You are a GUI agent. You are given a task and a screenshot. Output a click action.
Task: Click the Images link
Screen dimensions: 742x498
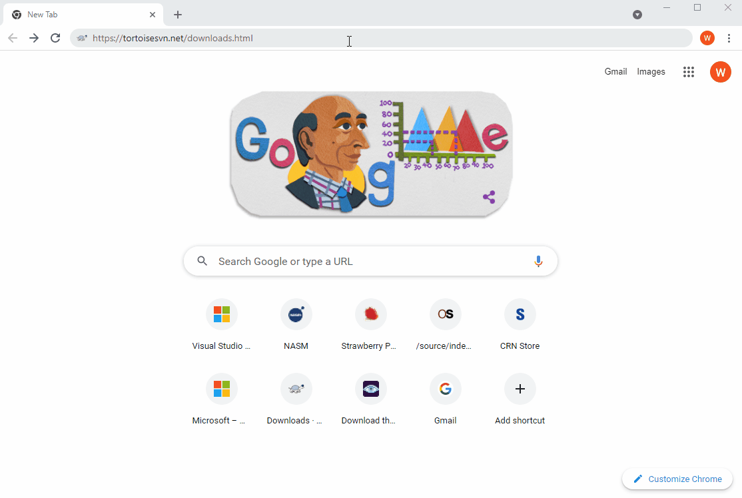[651, 72]
